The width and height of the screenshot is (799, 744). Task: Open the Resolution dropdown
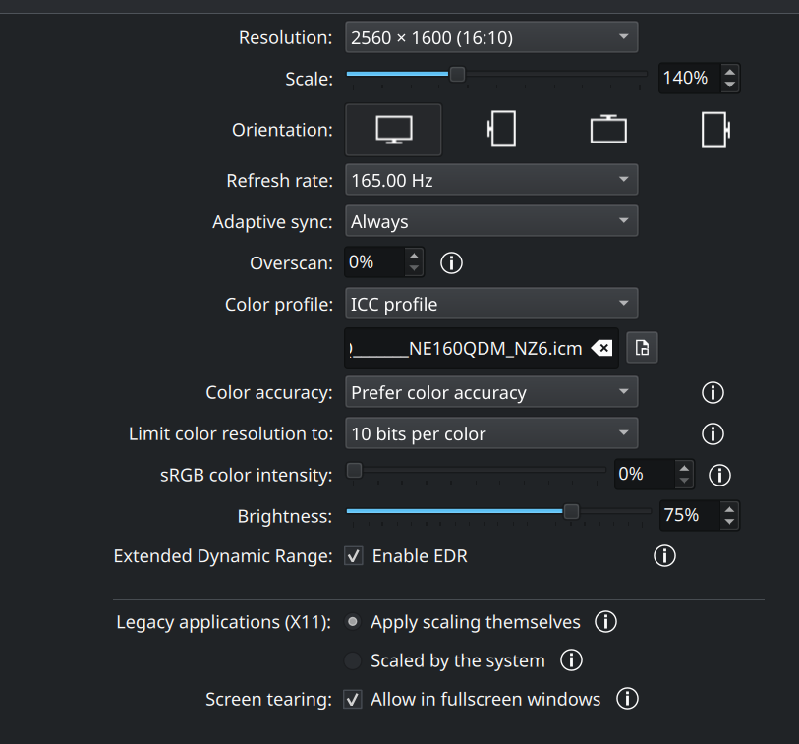tap(491, 38)
